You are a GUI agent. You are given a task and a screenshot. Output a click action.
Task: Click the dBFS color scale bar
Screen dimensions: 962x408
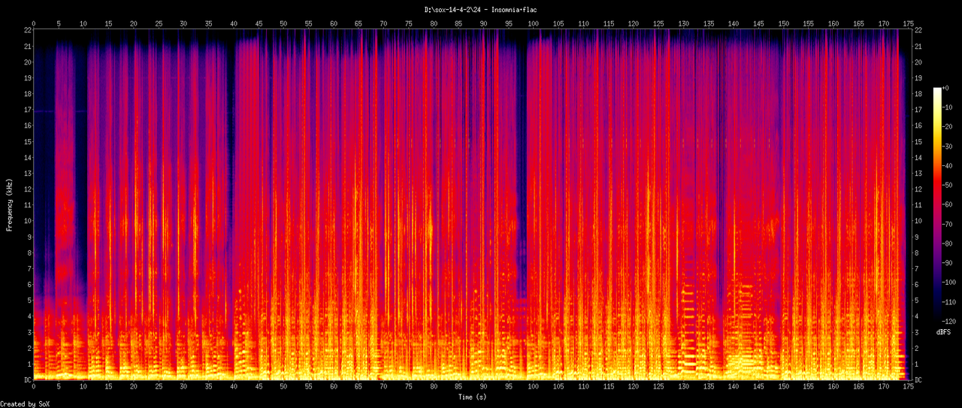(937, 206)
